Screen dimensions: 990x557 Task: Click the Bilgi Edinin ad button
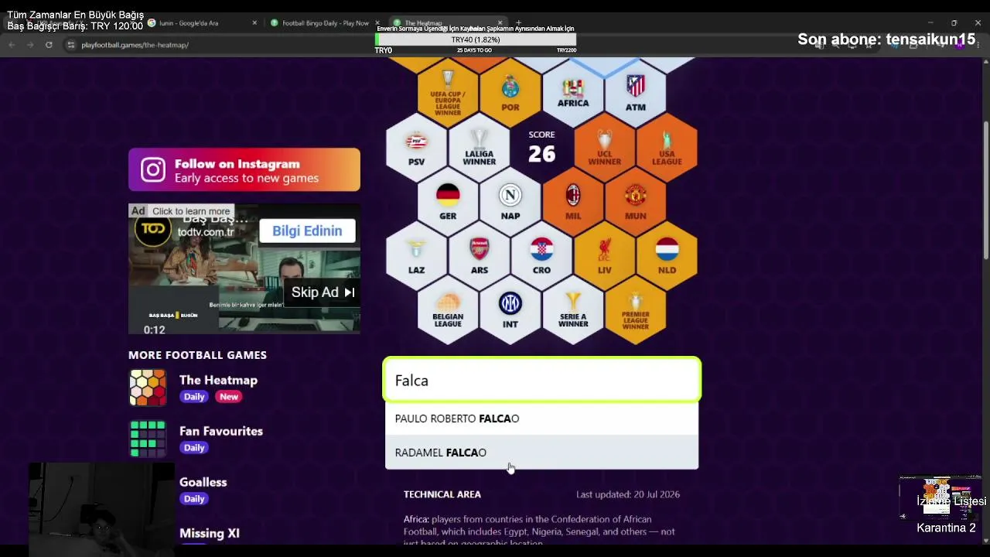[307, 231]
